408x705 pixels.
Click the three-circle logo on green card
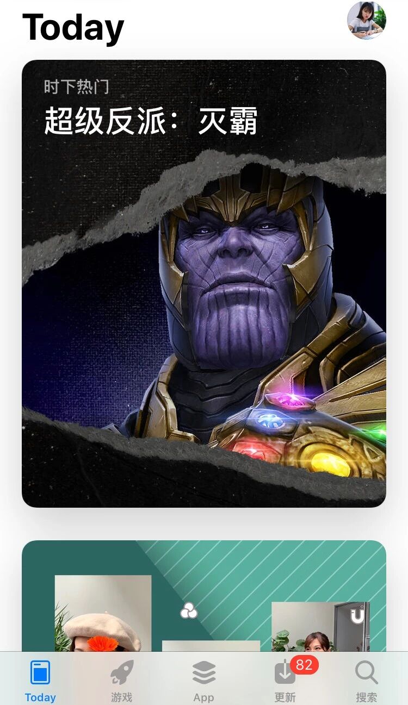(x=189, y=611)
